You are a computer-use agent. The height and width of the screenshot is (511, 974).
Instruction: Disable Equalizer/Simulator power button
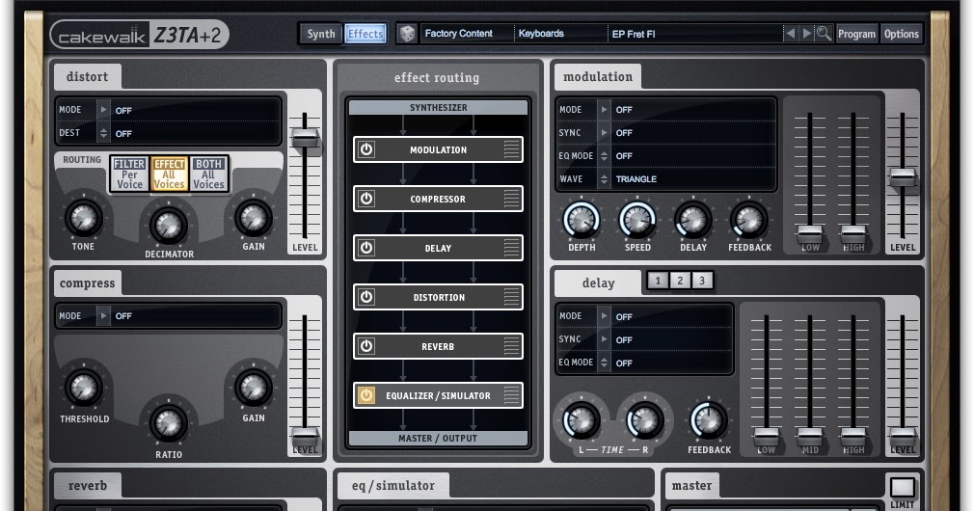366,395
